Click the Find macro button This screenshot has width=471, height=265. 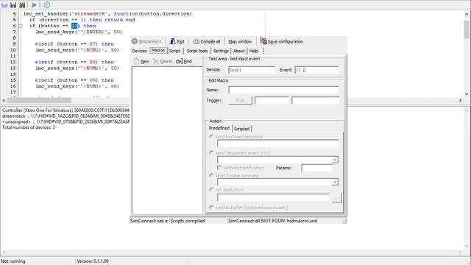click(x=184, y=61)
